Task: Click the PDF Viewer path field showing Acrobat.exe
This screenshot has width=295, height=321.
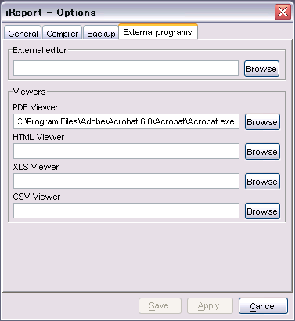Action: [x=126, y=121]
